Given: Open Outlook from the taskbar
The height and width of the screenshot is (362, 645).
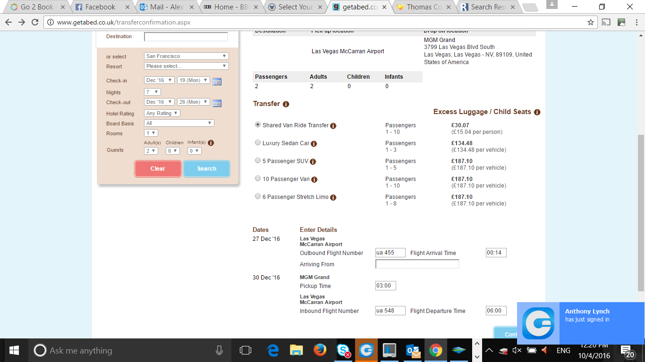Looking at the screenshot, I should (413, 350).
